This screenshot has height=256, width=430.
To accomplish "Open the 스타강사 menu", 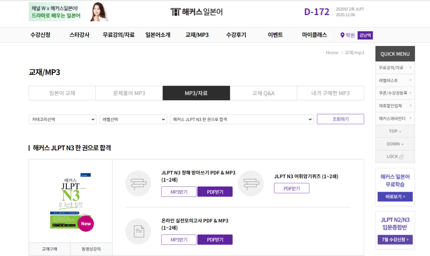I will (x=80, y=35).
